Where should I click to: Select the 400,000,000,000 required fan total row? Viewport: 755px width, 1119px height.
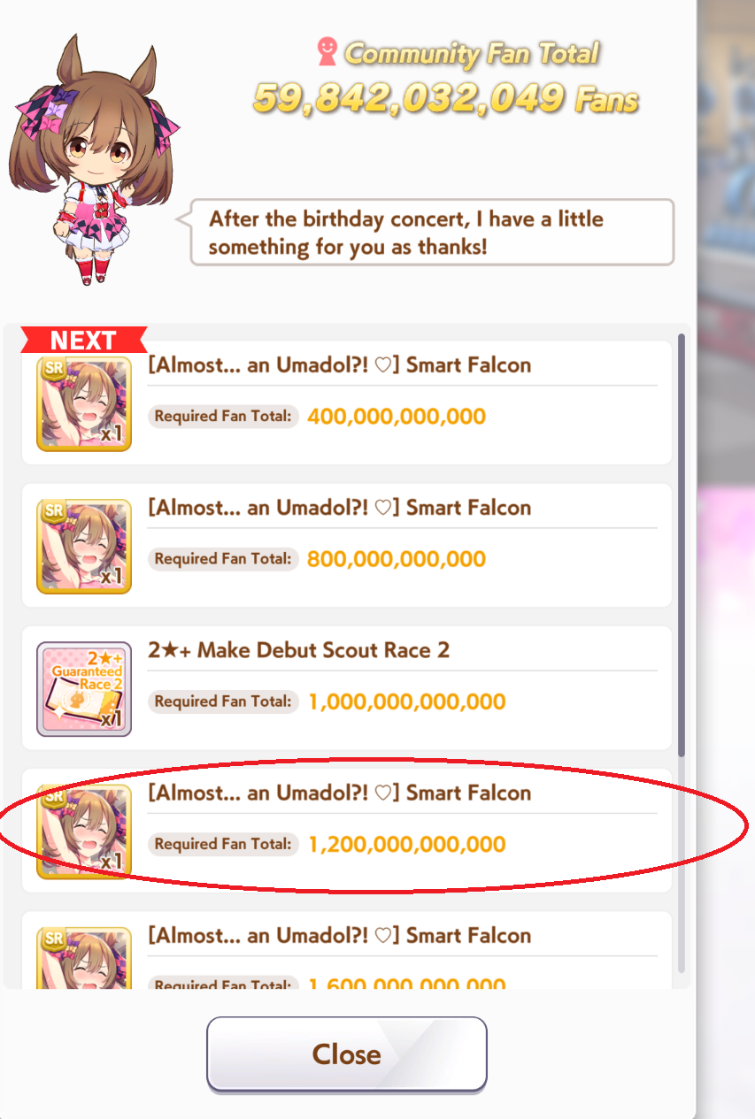(346, 402)
